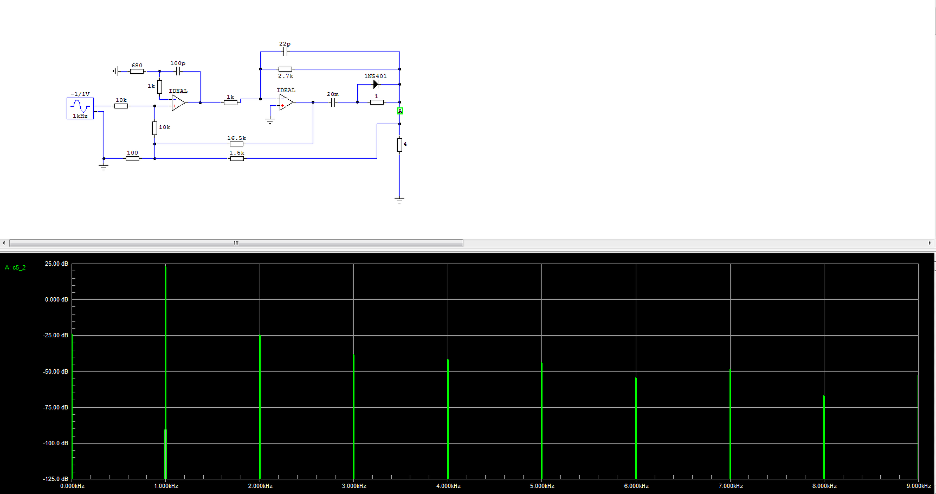
Task: Click the 1N5401 diode
Action: click(x=376, y=85)
